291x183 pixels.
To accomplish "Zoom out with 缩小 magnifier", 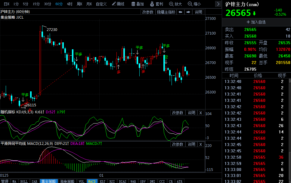I will (194, 4).
